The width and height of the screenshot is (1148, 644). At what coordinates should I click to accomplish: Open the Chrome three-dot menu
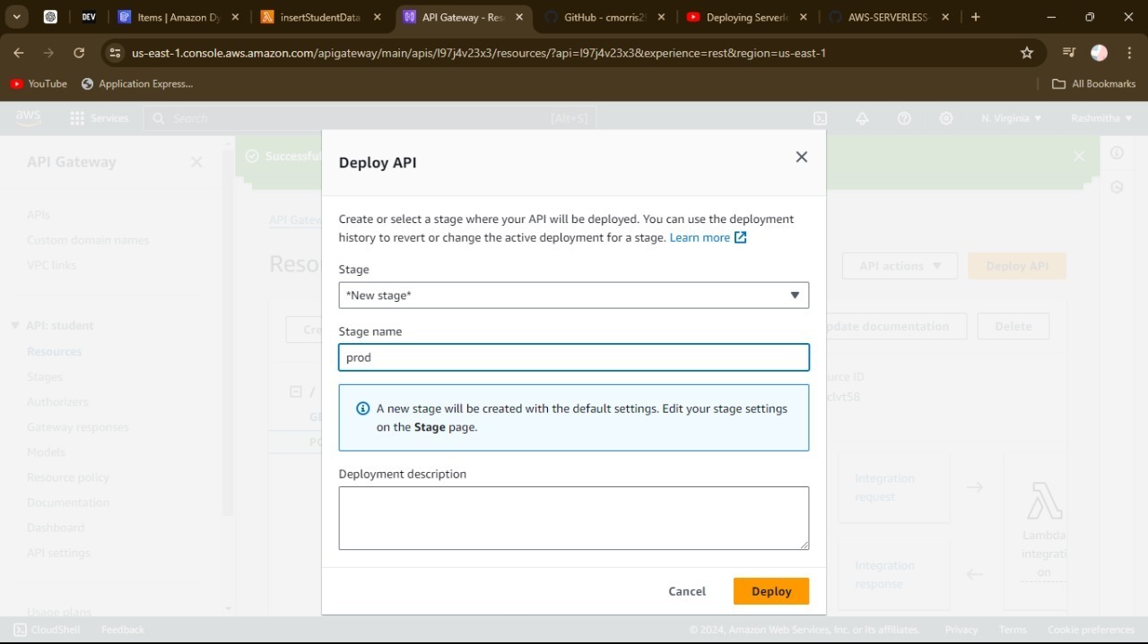tap(1129, 53)
